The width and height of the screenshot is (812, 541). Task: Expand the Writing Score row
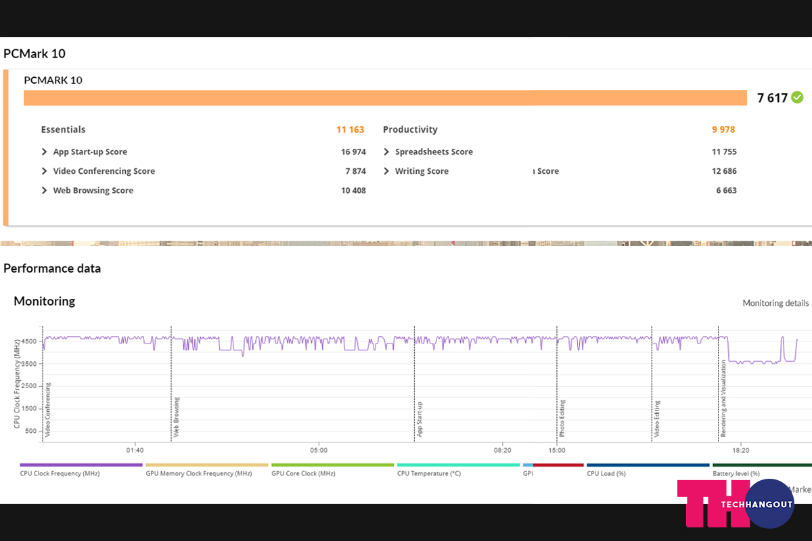(386, 171)
